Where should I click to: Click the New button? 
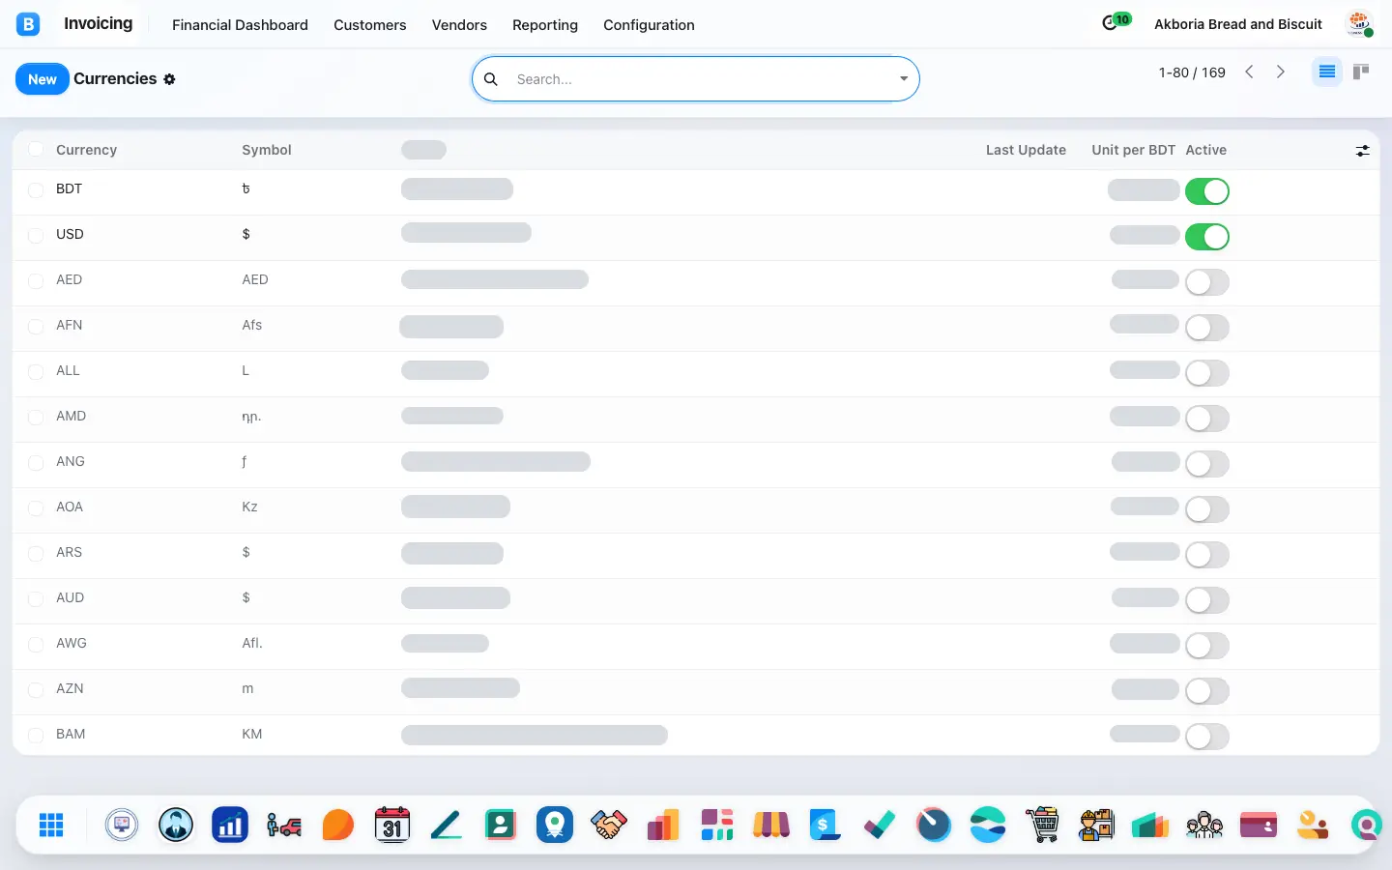tap(43, 79)
